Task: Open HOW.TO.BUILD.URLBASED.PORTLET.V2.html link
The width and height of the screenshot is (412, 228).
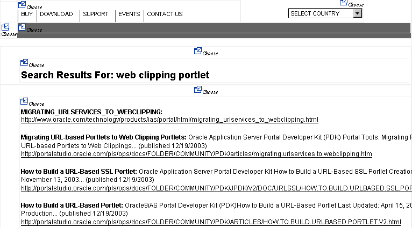Action: (211, 222)
